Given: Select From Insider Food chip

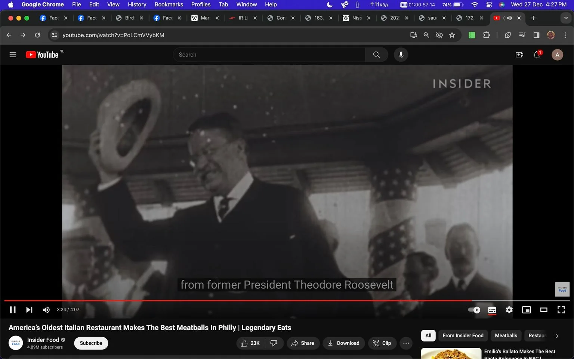Looking at the screenshot, I should (x=463, y=335).
